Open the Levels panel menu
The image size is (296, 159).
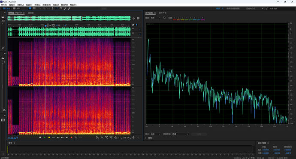point(14,143)
